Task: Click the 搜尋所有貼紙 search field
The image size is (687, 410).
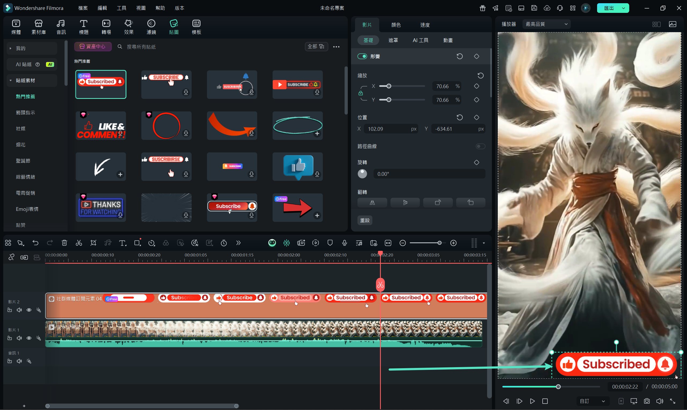Action: (141, 47)
